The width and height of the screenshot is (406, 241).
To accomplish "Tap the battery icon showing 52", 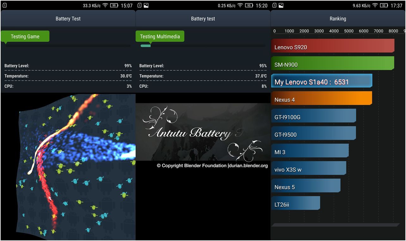I will 384,6.
